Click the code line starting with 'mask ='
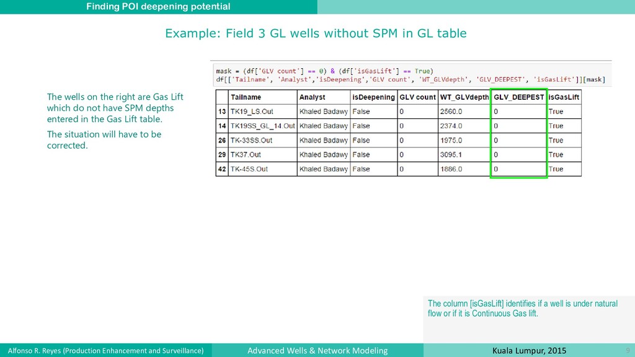Viewport: 635px width, 357px height. coord(324,71)
